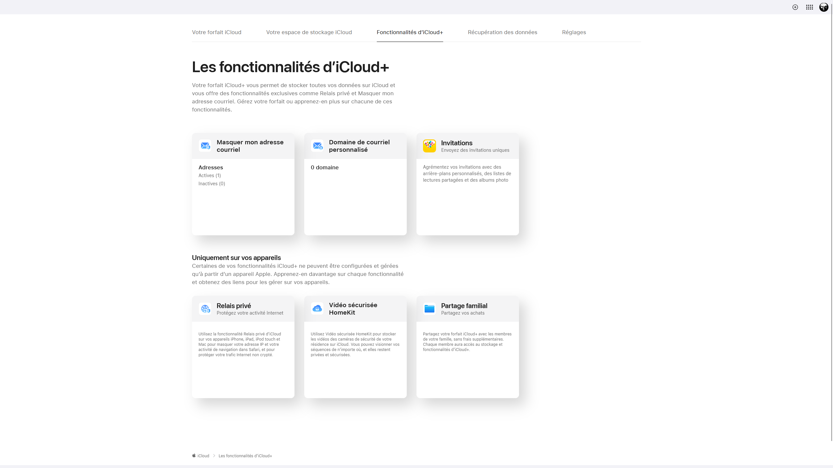Click the 'Adresses' label

pos(211,167)
